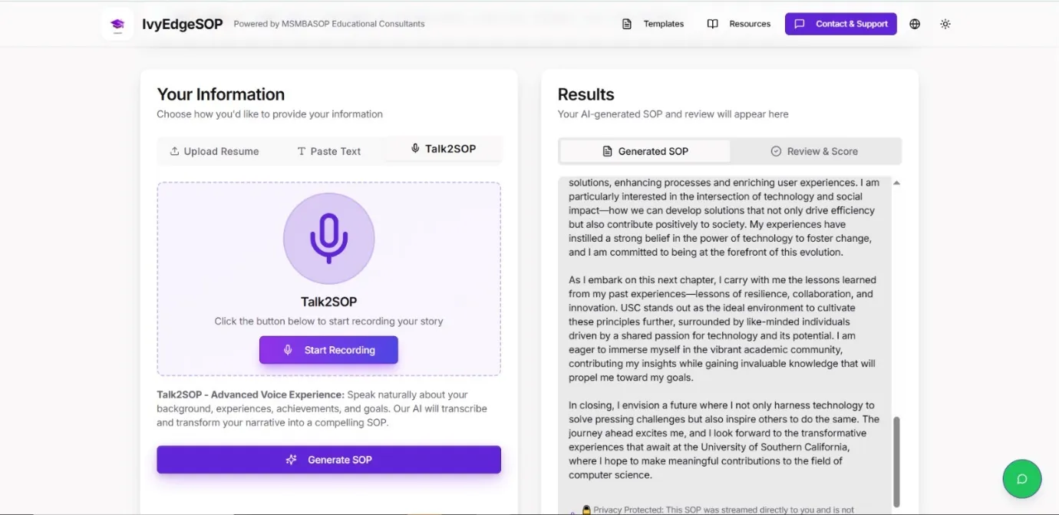Switch to the Upload Resume tab
The height and width of the screenshot is (515, 1059).
coord(214,151)
